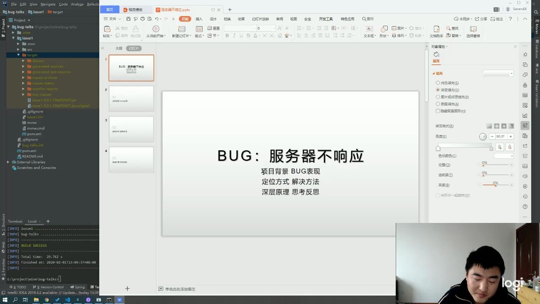Select solid fill radio option
This screenshot has width=540, height=304.
[437, 83]
